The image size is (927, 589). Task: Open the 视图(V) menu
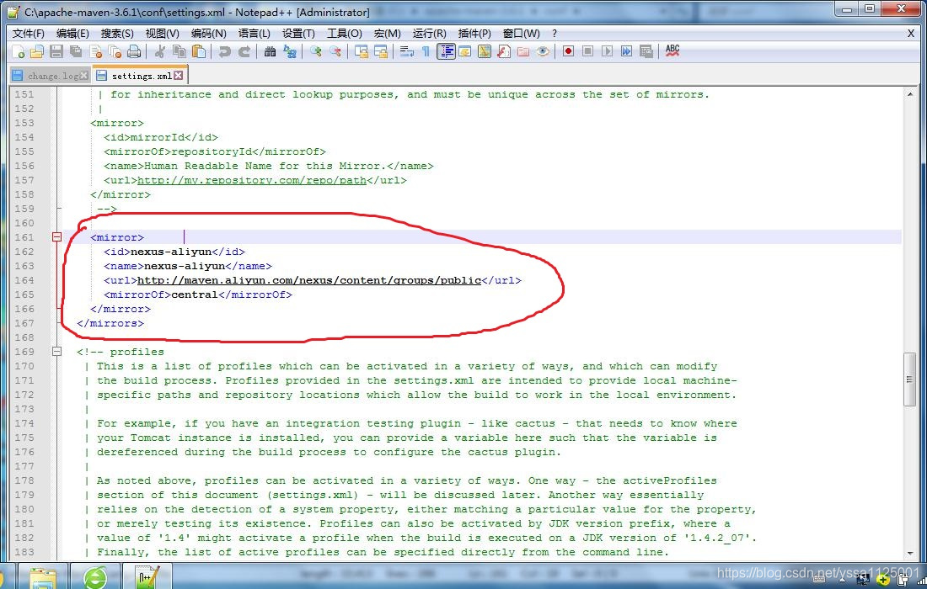point(162,34)
